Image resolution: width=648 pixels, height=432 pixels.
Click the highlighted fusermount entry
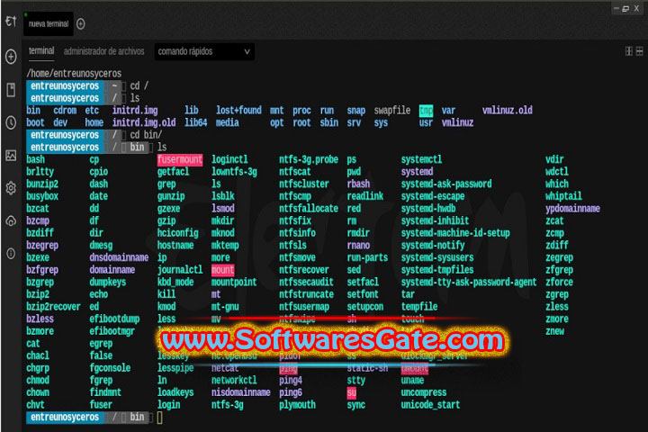pos(180,160)
